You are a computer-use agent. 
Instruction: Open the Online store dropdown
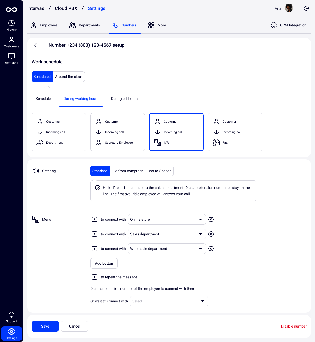pyautogui.click(x=167, y=219)
